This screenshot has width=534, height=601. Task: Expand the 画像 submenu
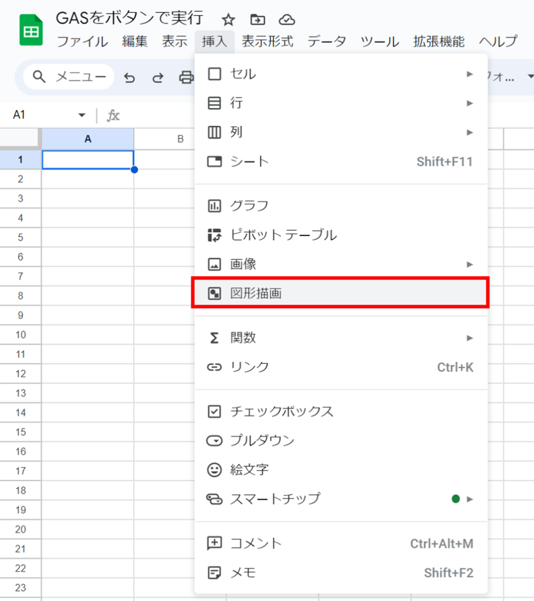[340, 265]
